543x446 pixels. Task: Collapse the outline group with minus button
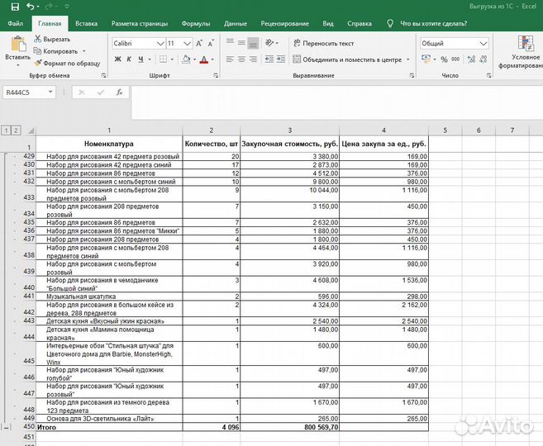point(7,428)
